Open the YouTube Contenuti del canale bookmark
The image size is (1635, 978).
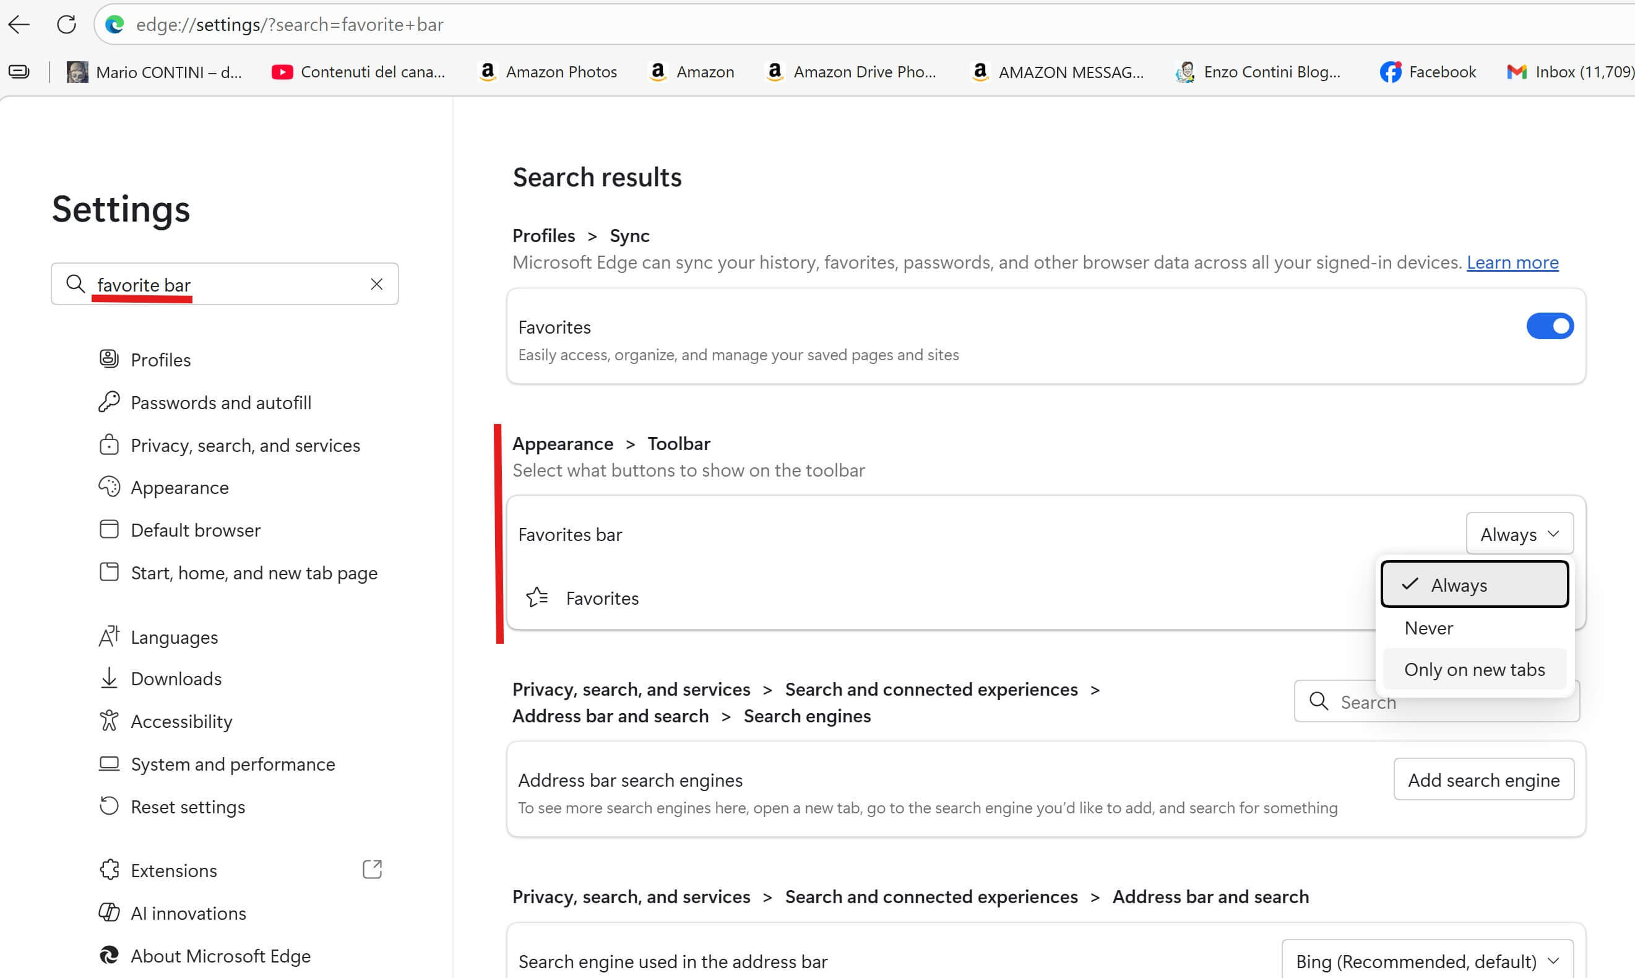358,72
